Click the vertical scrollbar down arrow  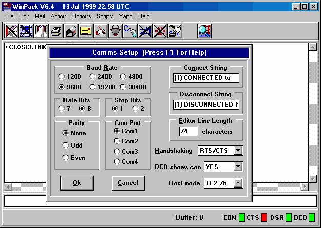click(313, 179)
